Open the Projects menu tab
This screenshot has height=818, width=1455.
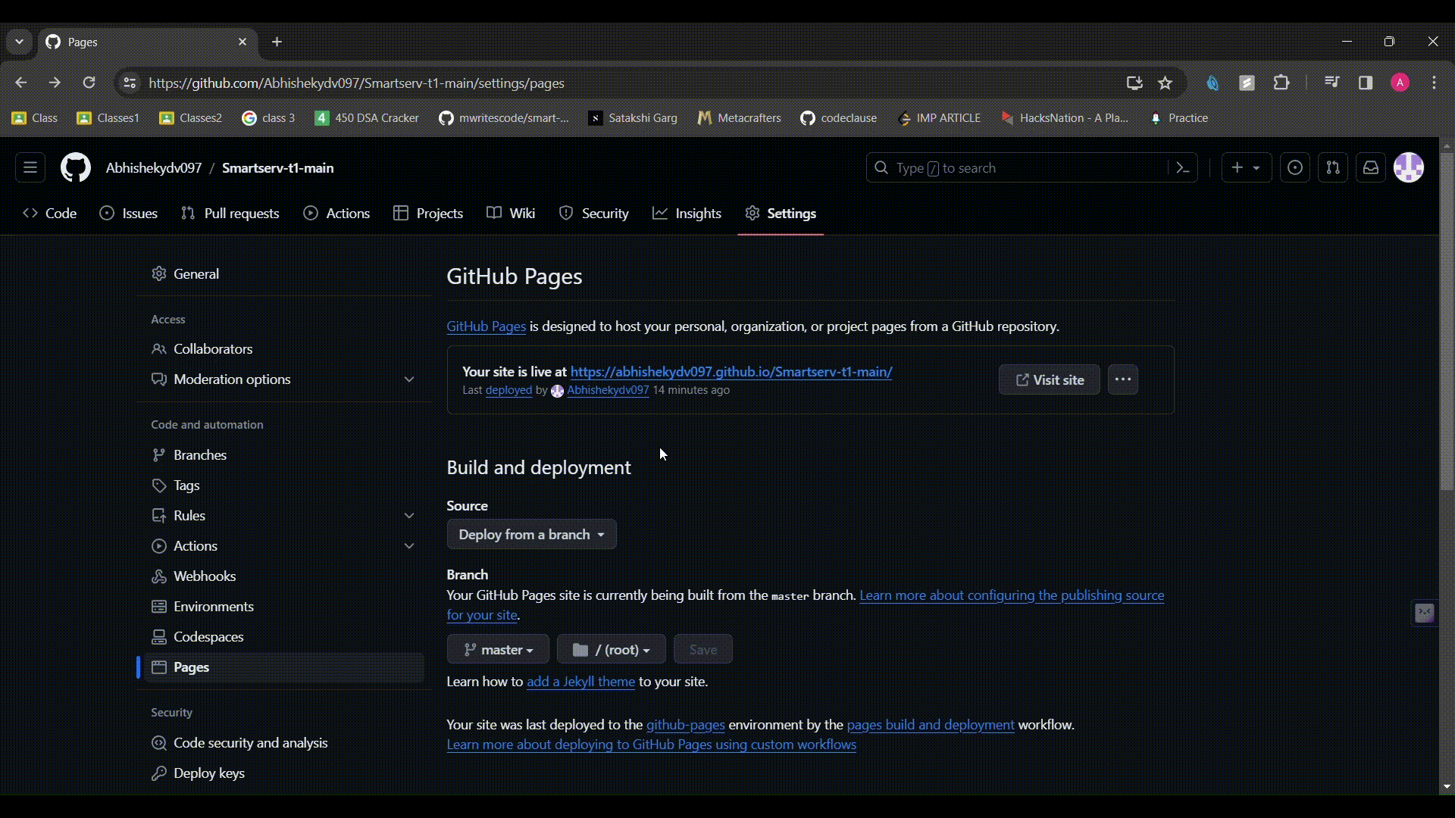coord(440,213)
